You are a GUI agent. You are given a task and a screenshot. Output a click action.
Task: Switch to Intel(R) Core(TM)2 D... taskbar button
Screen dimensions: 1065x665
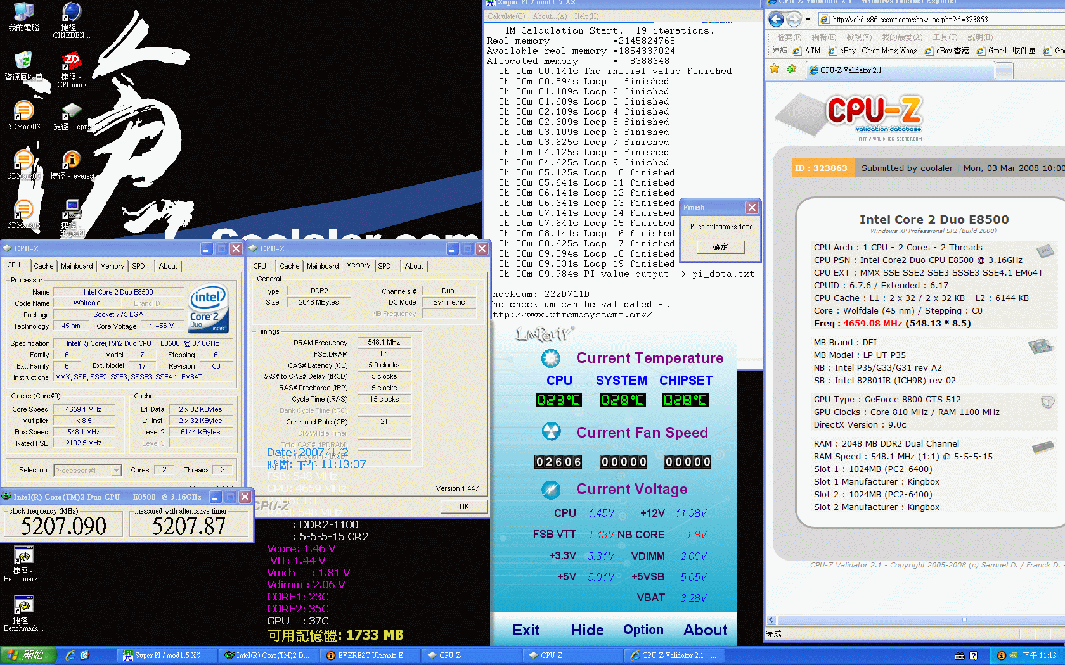(x=269, y=655)
